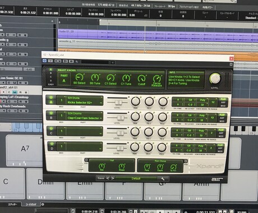Select Smart Knobs tab A

tap(50, 70)
